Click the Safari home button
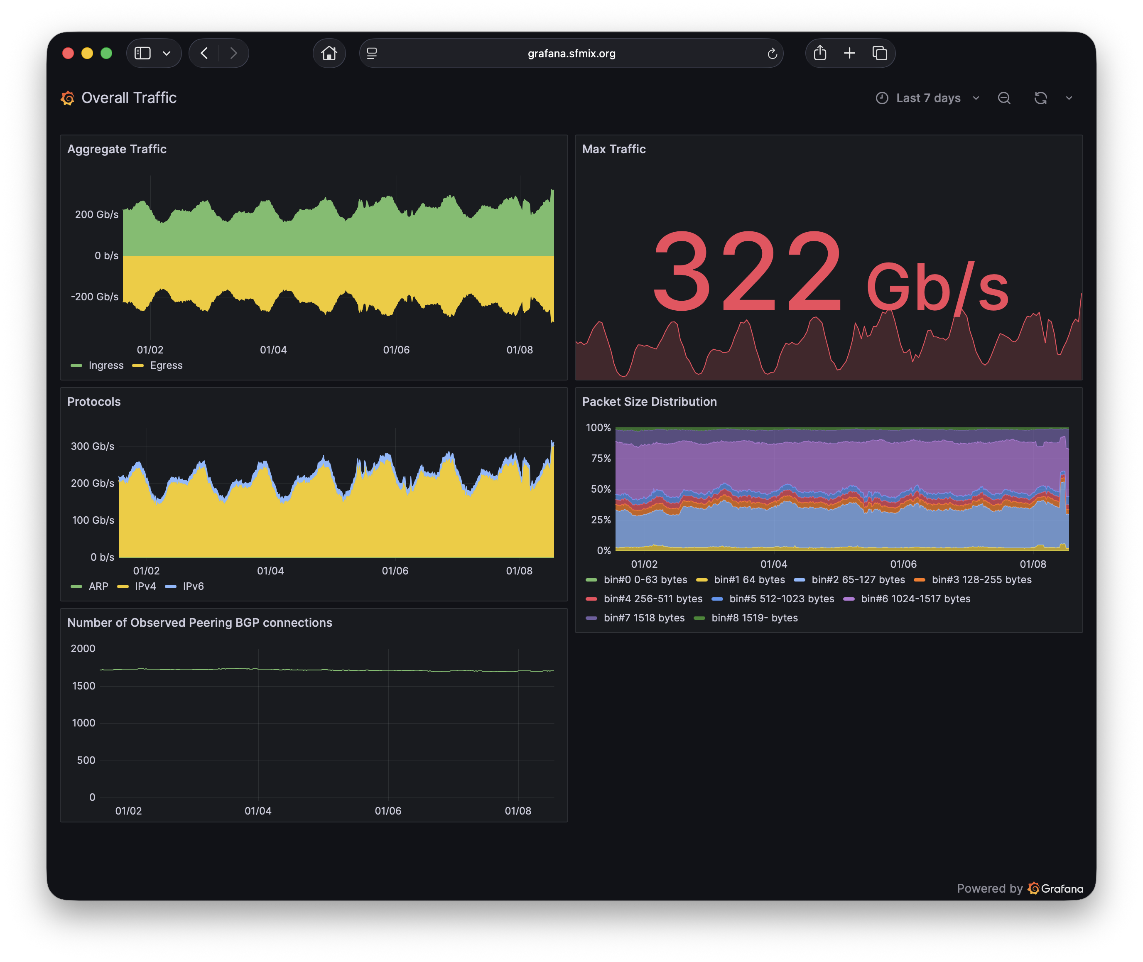Image resolution: width=1143 pixels, height=962 pixels. tap(329, 54)
